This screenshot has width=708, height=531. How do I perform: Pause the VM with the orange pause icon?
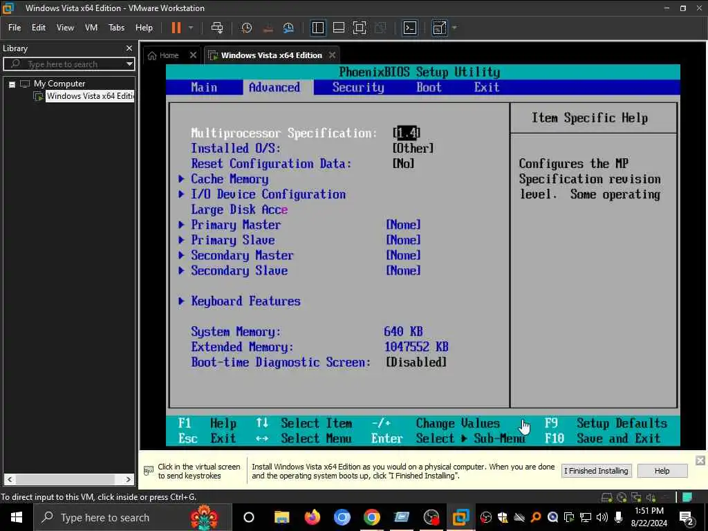click(x=176, y=28)
